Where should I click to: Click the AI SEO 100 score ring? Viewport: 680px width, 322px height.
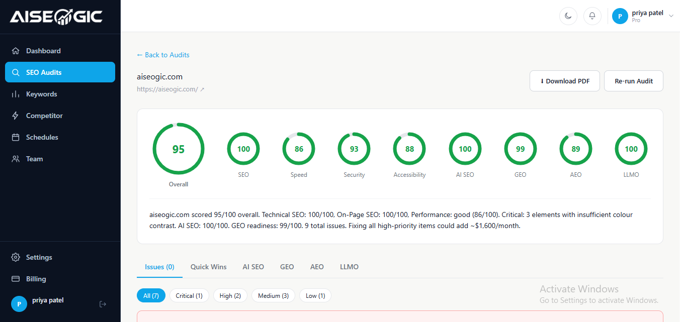tap(465, 149)
